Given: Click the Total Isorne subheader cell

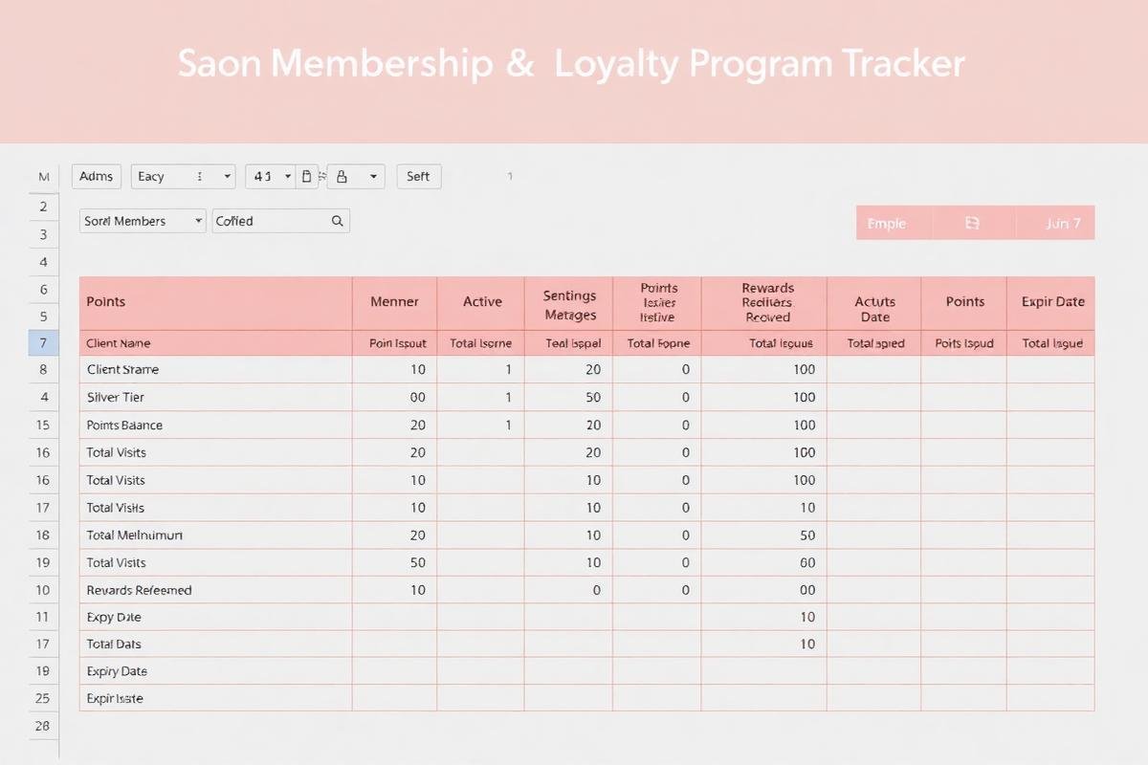Looking at the screenshot, I should [481, 343].
